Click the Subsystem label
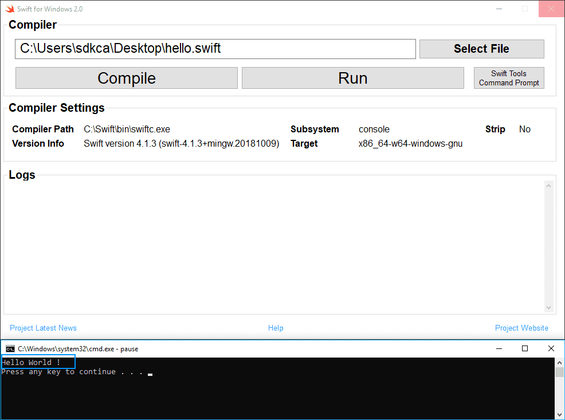Screen dimensions: 565x420 (x=315, y=129)
